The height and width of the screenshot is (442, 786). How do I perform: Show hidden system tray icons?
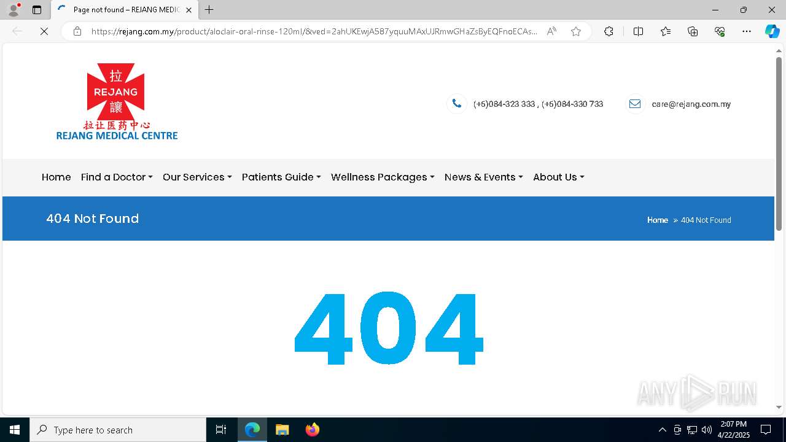coord(662,430)
